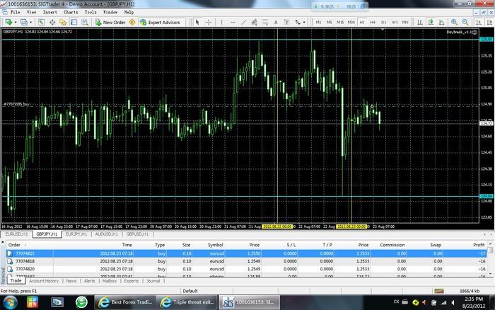Close the Terminal panel with the X
The image size is (495, 310).
[x=3, y=242]
